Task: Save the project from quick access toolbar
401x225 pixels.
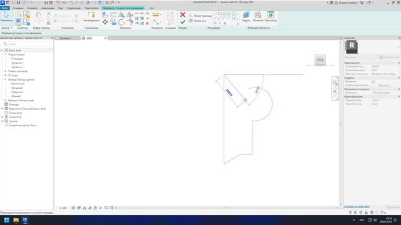Action: tap(18, 2)
